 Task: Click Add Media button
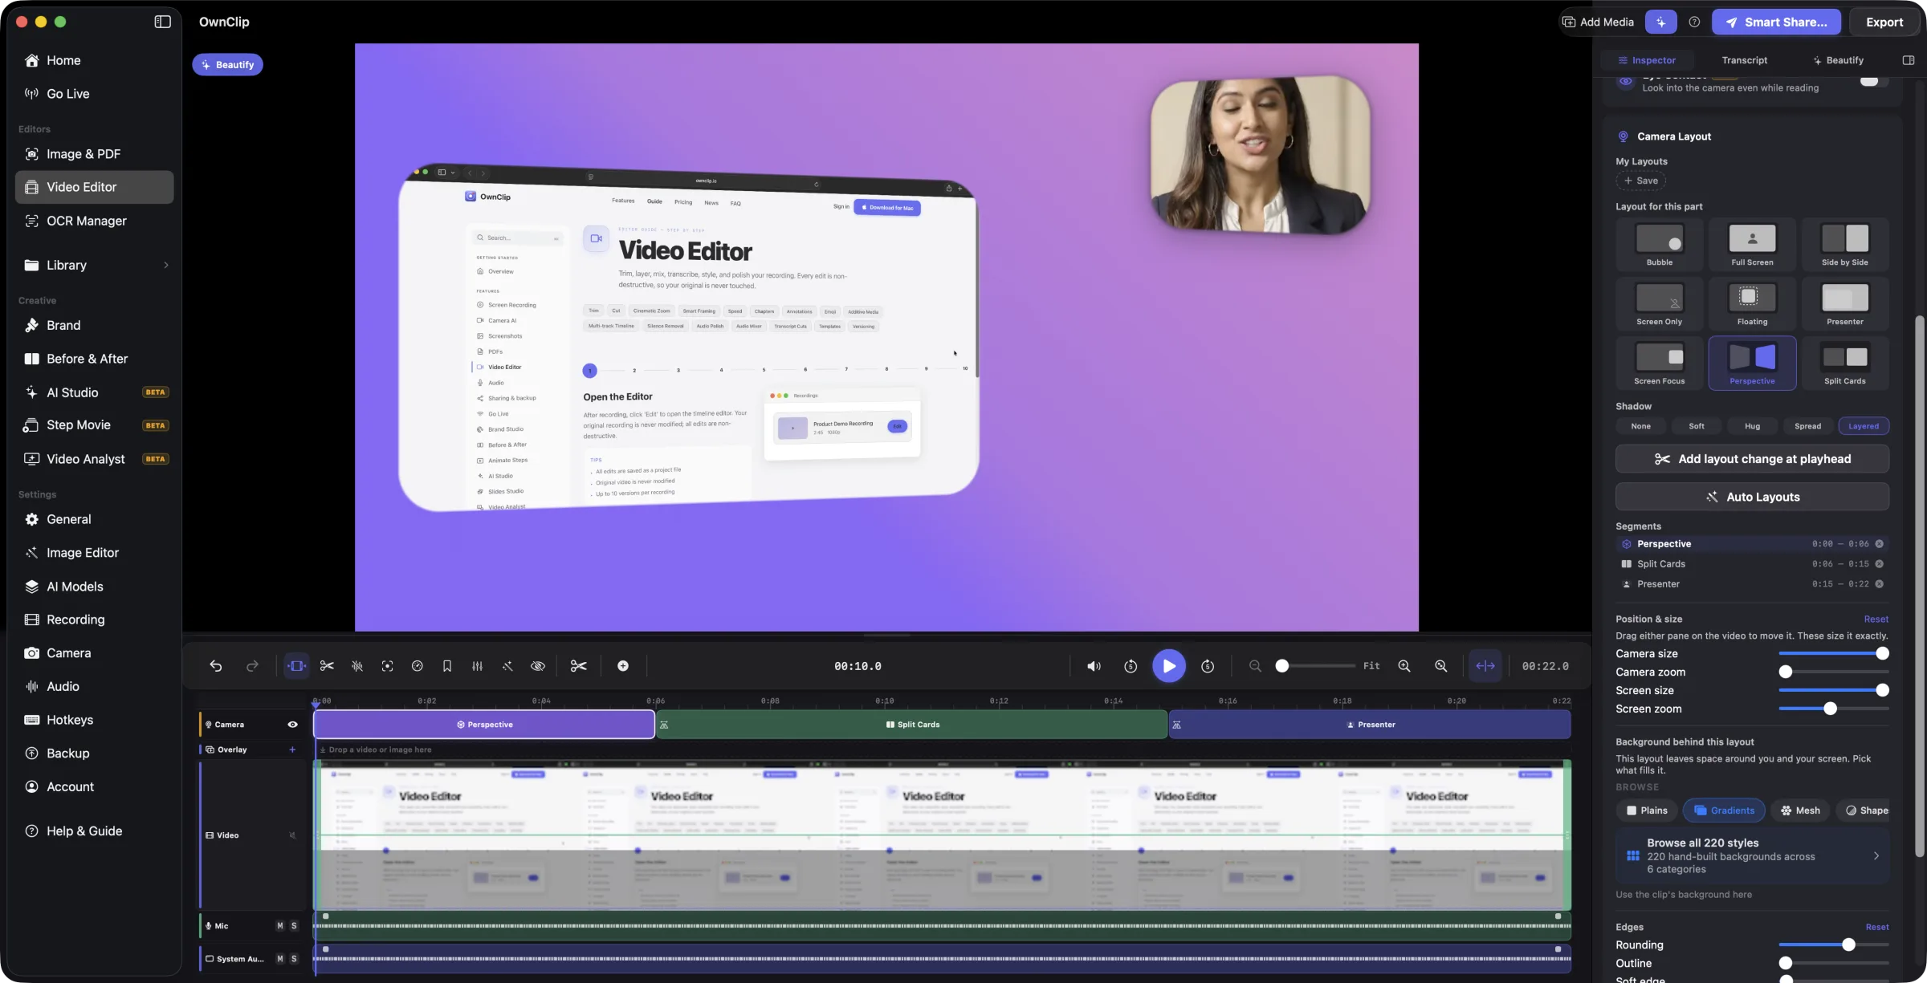[1598, 22]
